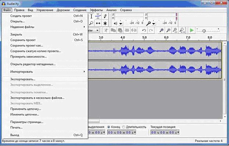Click the green Play-at-speed button
Viewport: 229px width, 146px height.
[x=192, y=30]
